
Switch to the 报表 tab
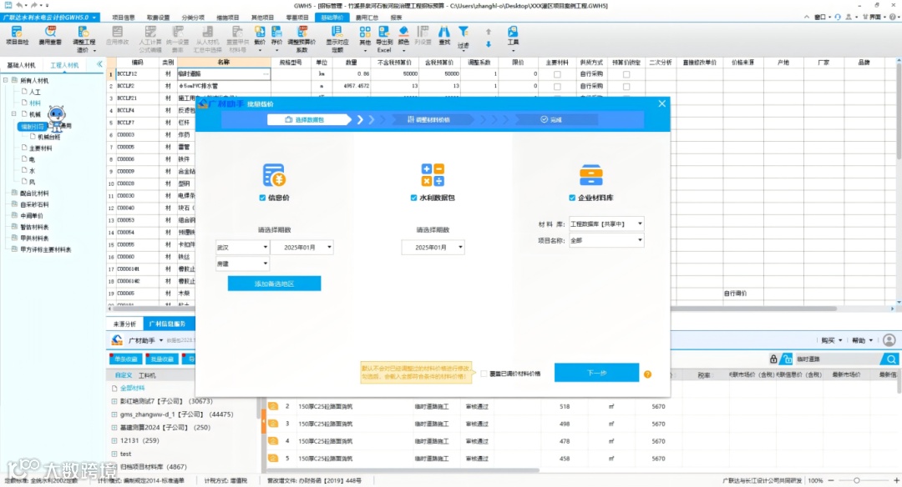(x=397, y=18)
